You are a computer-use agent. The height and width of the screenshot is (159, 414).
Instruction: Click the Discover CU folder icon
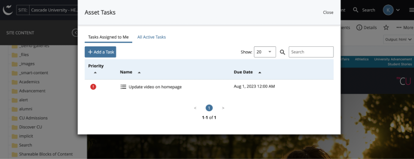15,127
